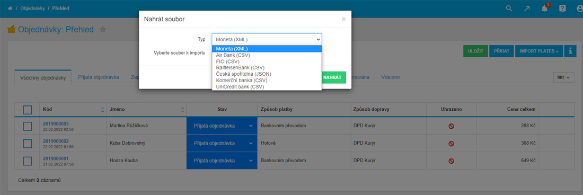Viewport: 583px width, 195px height.
Task: Change status dropdown for Kuba Dobrovolný
Action: pos(222,144)
